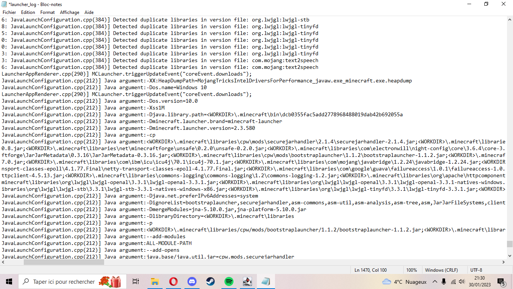Screen dimensions: 513x289
Task: Click the line starting with securejarhandler-2.1.4.jar classpath
Action: point(253,141)
